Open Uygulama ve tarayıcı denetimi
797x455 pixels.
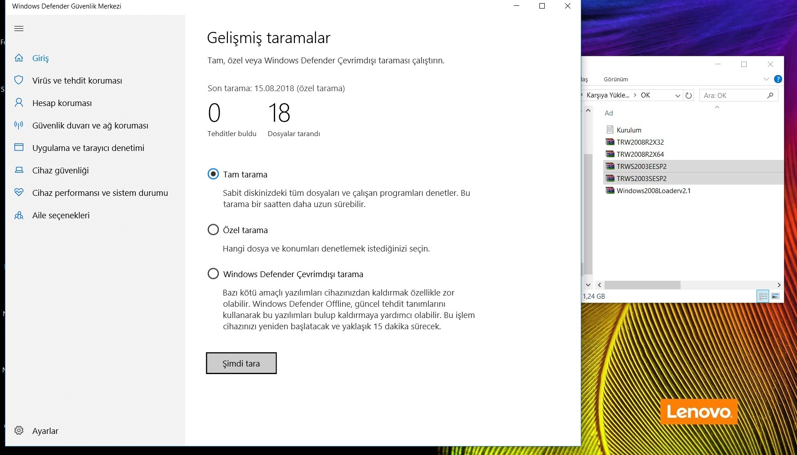tap(88, 148)
